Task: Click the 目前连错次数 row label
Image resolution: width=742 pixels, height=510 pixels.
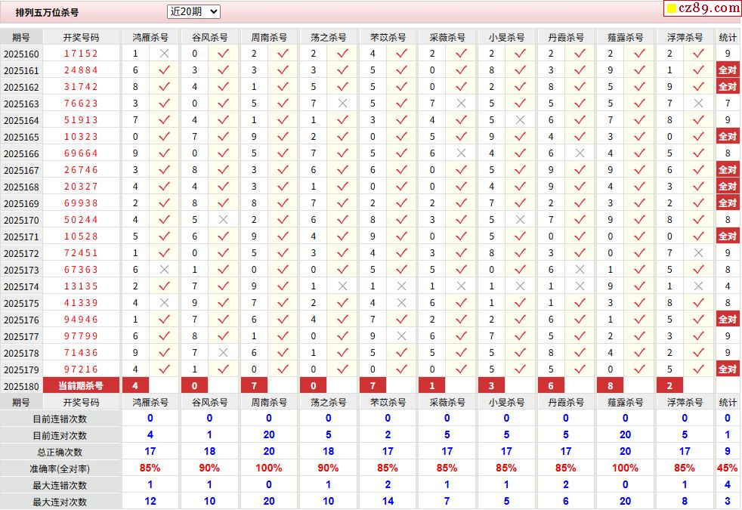Action: pyautogui.click(x=60, y=419)
